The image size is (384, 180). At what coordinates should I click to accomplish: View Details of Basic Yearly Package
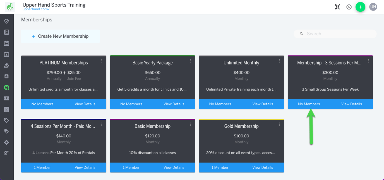point(174,104)
